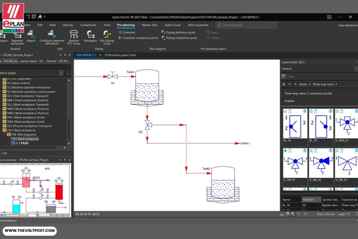This screenshot has height=239, width=358.
Task: Insert a Container connection point
Action: (138, 38)
